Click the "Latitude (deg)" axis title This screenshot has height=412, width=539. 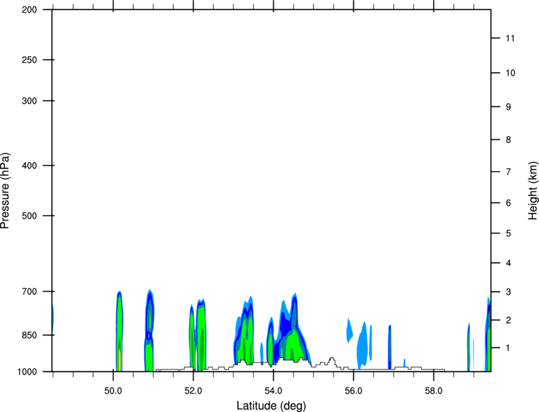tap(271, 406)
